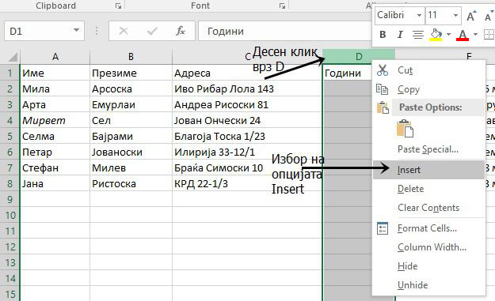Select row 5 header
Image resolution: width=495 pixels, height=301 pixels.
[10, 137]
